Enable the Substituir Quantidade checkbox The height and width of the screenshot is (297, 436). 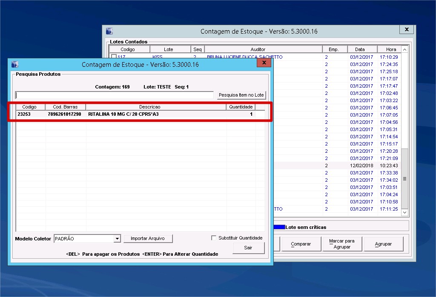tap(214, 238)
